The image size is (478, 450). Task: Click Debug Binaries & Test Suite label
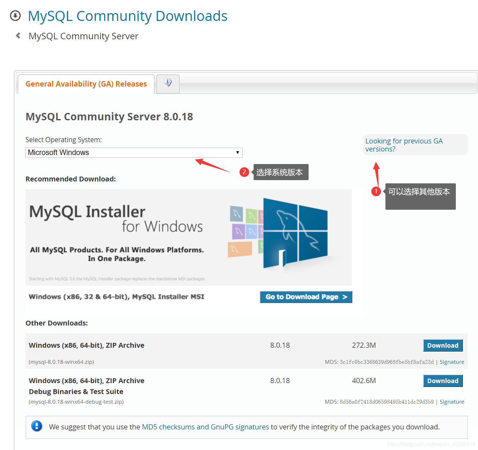[76, 391]
